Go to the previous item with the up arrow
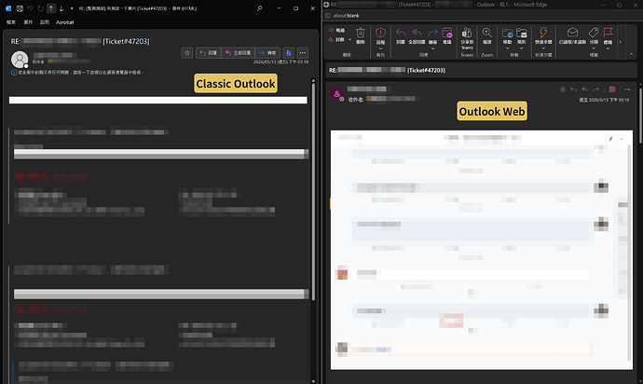643x384 pixels. 51,8
